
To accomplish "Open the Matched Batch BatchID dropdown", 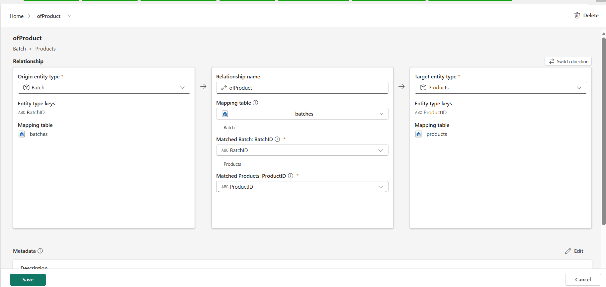I will point(302,150).
